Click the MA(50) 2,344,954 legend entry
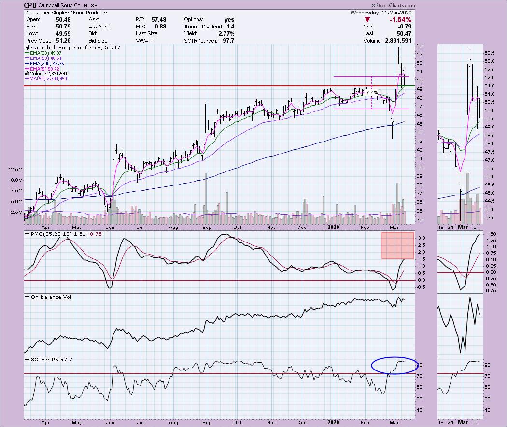 (x=46, y=79)
